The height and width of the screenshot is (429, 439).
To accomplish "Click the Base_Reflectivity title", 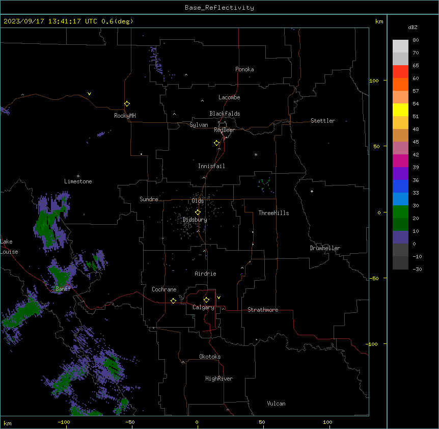I will 220,8.
